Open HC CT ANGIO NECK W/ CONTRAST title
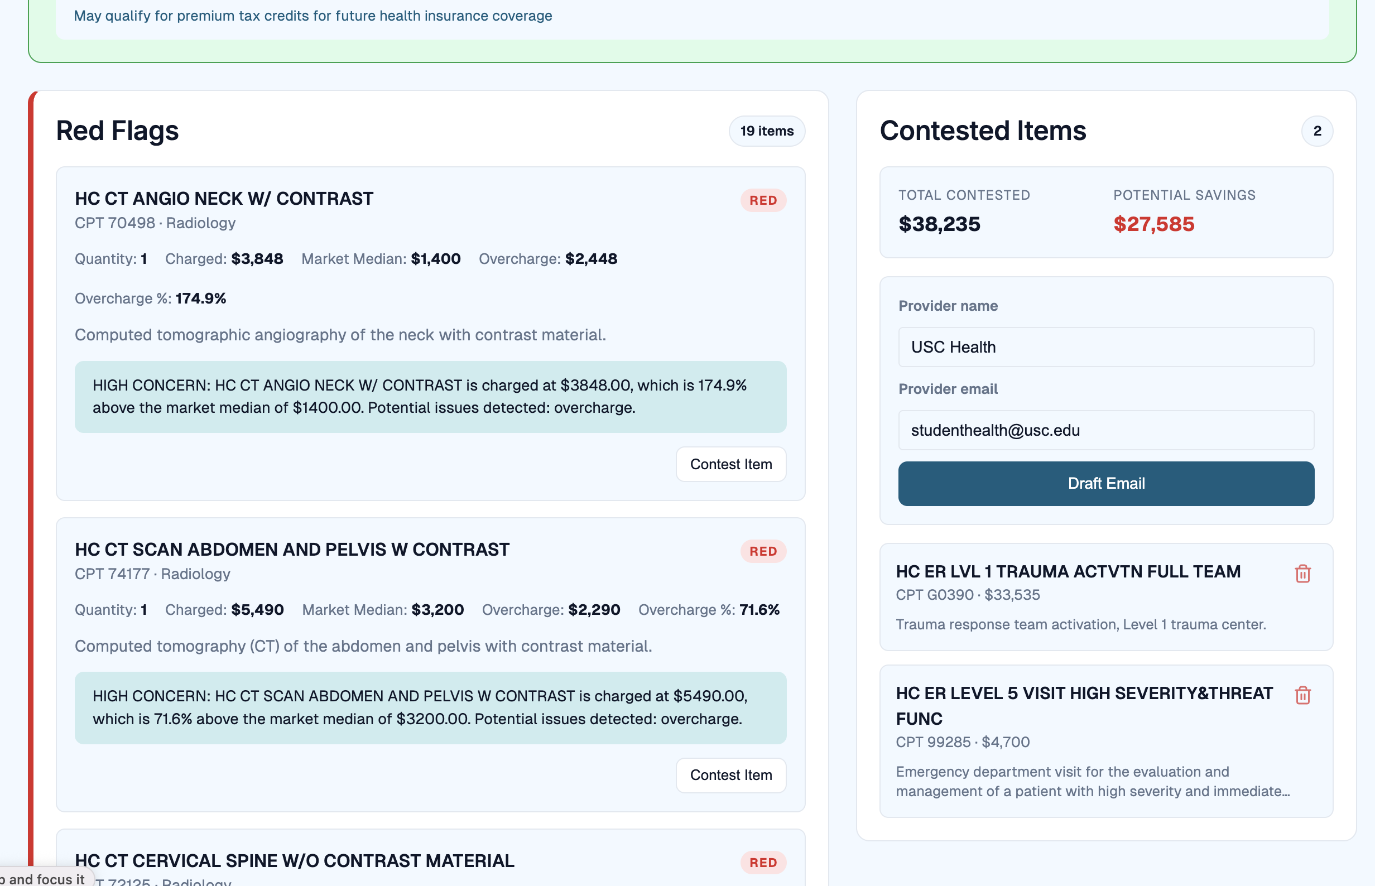The height and width of the screenshot is (886, 1375). [x=224, y=199]
